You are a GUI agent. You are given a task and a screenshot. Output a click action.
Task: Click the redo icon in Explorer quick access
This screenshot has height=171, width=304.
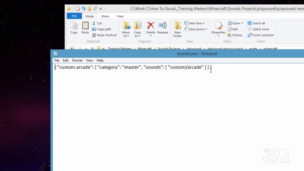pos(95,9)
